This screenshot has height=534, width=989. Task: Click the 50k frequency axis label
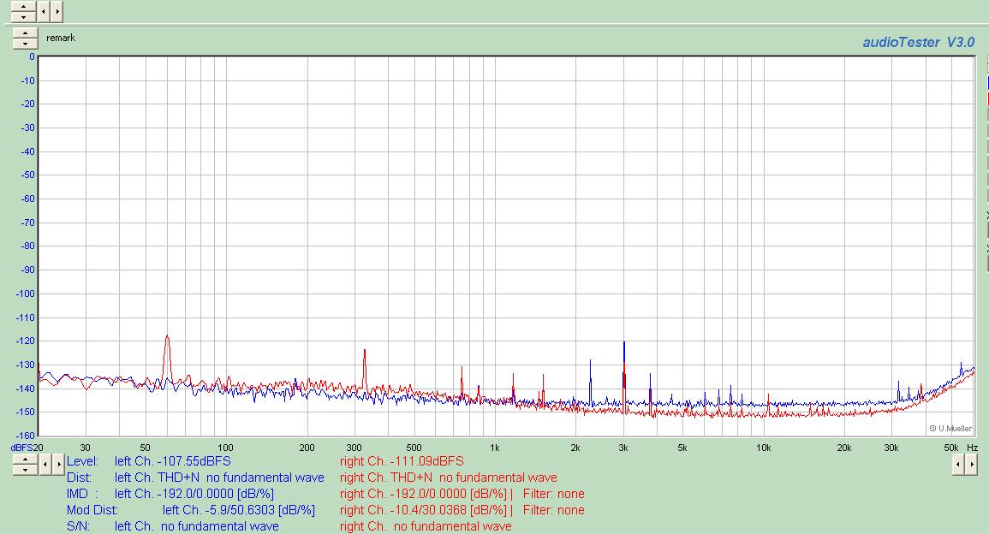951,448
